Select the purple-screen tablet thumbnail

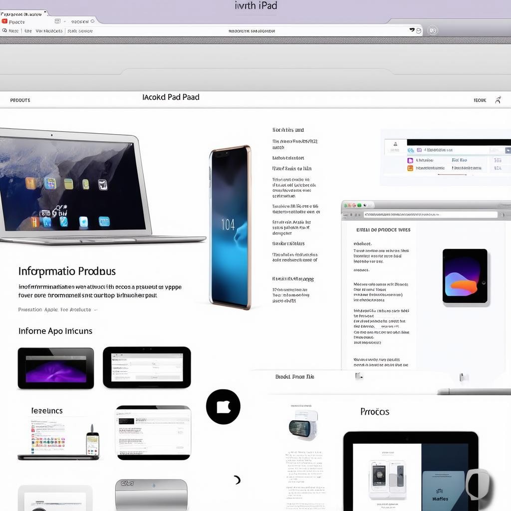(x=56, y=368)
